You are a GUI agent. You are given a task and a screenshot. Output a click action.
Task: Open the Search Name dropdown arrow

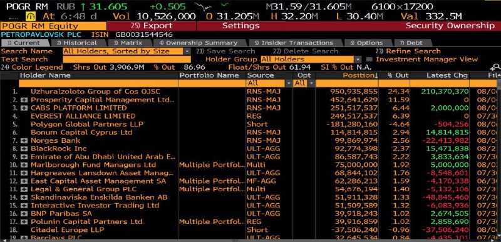click(x=187, y=51)
